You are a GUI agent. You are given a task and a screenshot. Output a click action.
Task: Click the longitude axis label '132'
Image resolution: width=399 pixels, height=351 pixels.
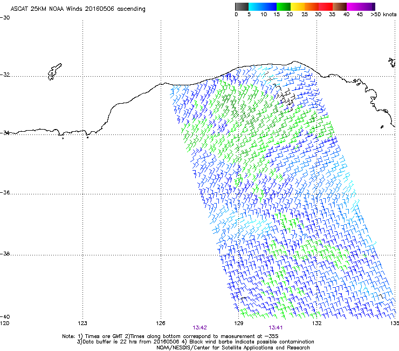[317, 323]
